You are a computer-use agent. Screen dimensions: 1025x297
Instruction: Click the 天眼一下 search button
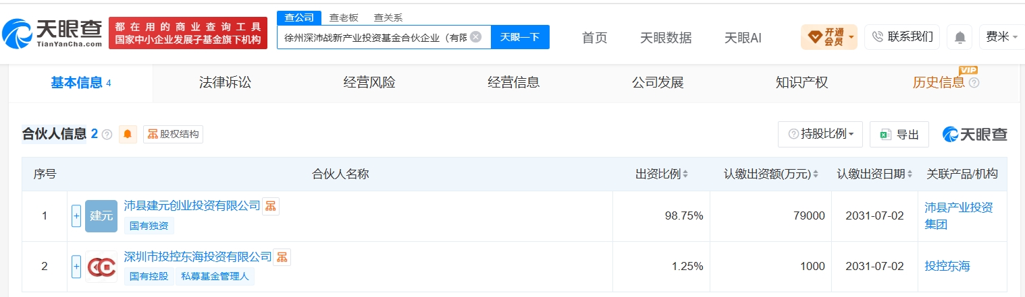[520, 37]
